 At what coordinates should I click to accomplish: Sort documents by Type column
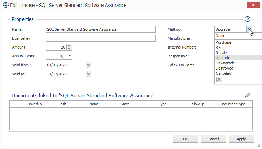click(172, 104)
